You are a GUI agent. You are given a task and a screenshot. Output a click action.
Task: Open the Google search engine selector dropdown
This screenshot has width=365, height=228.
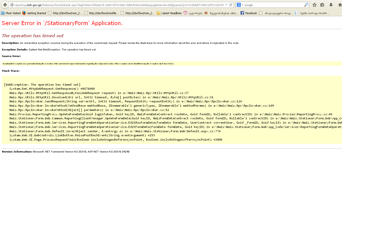[240, 5]
